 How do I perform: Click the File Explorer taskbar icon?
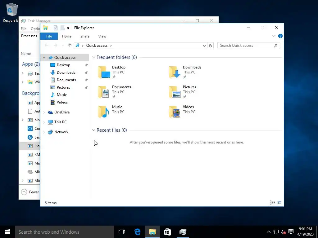click(152, 232)
